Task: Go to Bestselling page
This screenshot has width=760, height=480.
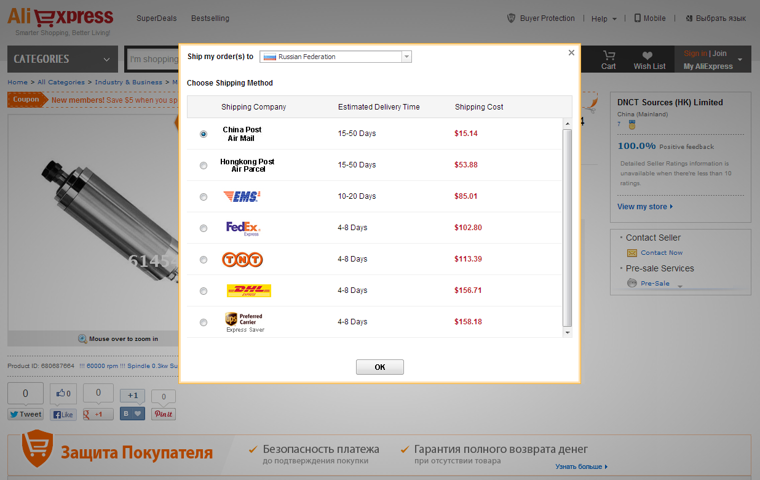Action: tap(210, 18)
